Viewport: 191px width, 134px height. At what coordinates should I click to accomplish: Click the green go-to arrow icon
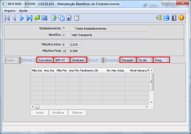[x=37, y=18]
